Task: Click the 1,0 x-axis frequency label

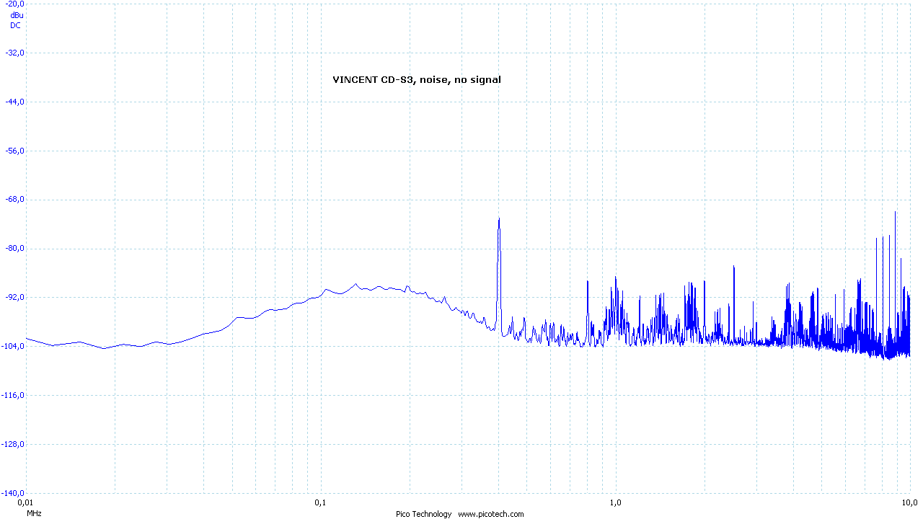Action: (x=615, y=502)
